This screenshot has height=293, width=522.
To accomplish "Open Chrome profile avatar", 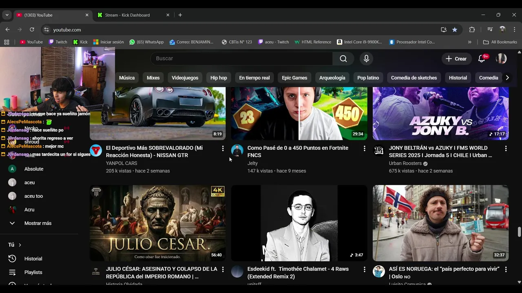I will coord(502,30).
